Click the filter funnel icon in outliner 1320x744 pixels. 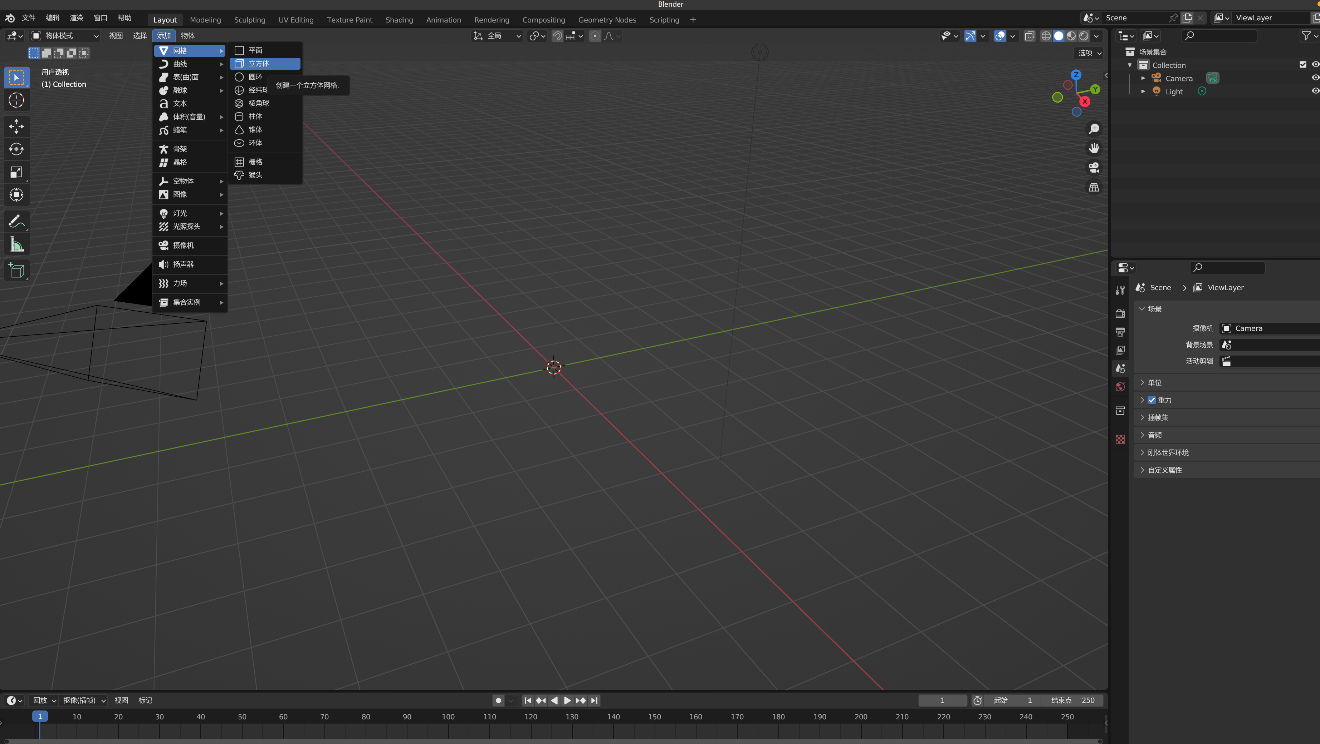[1306, 36]
